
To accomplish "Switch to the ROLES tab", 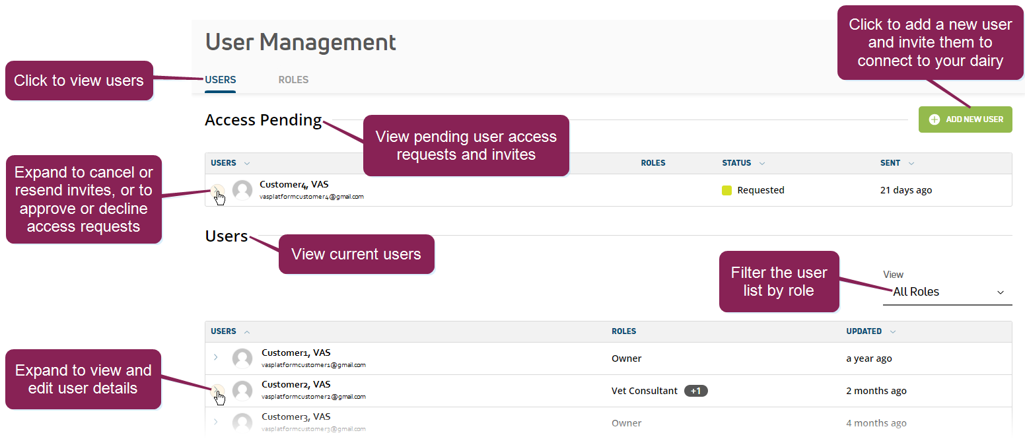I will (293, 79).
